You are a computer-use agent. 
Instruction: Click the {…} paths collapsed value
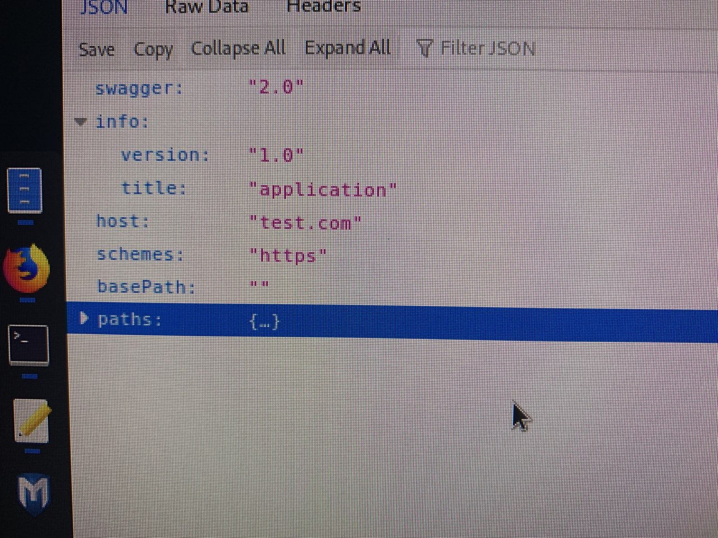(x=264, y=322)
